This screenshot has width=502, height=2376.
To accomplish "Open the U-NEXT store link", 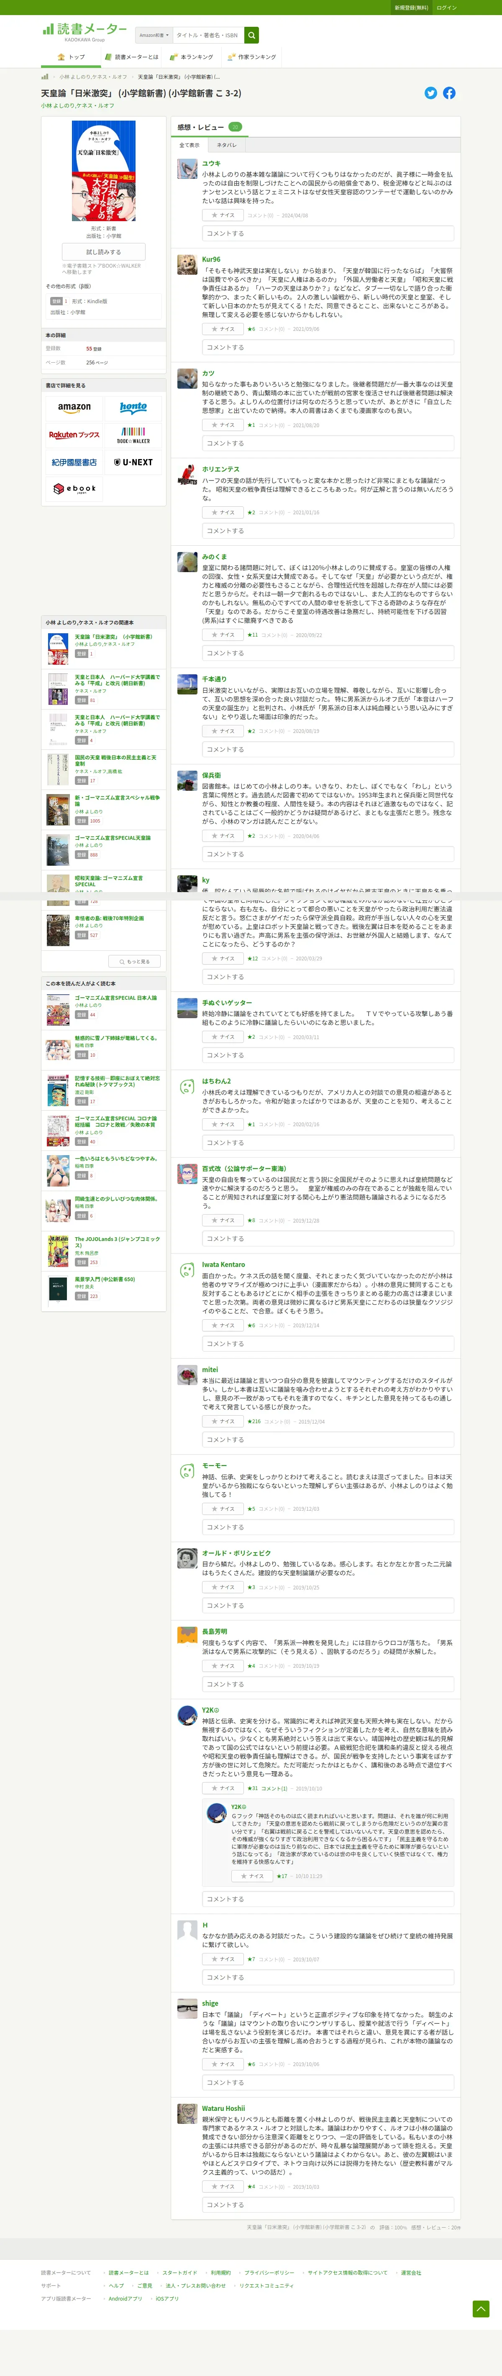I will 133,462.
